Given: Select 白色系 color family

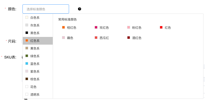Looking at the screenshot, I should coord(38,18).
